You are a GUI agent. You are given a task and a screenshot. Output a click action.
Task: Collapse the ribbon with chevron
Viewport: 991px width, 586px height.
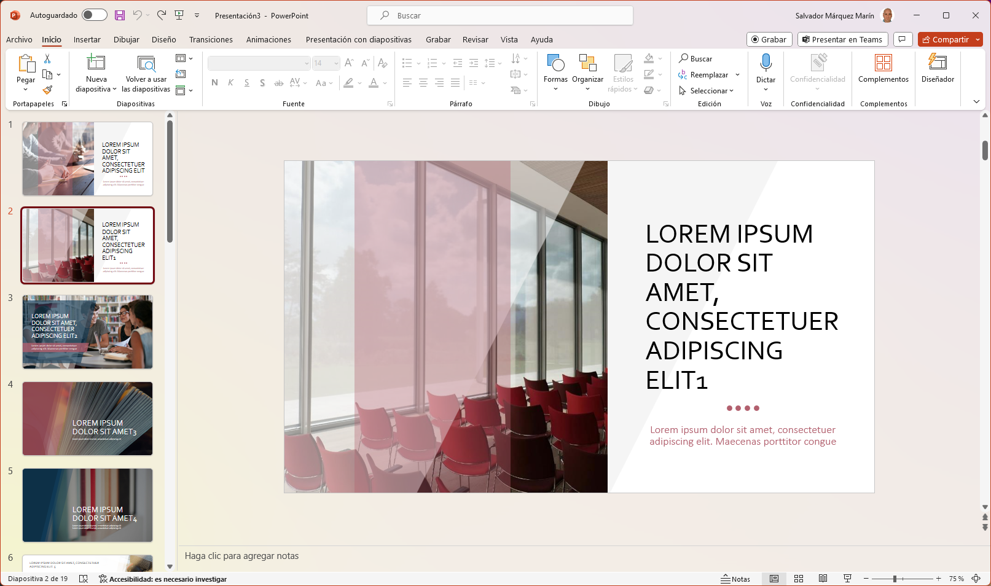pyautogui.click(x=976, y=102)
